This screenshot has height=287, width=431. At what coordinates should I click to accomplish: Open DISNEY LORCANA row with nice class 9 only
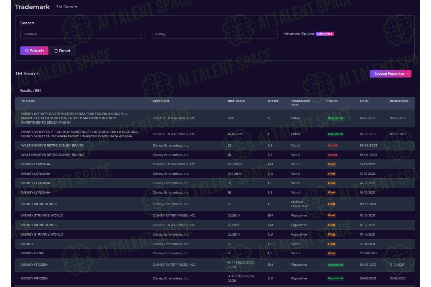tap(215, 183)
